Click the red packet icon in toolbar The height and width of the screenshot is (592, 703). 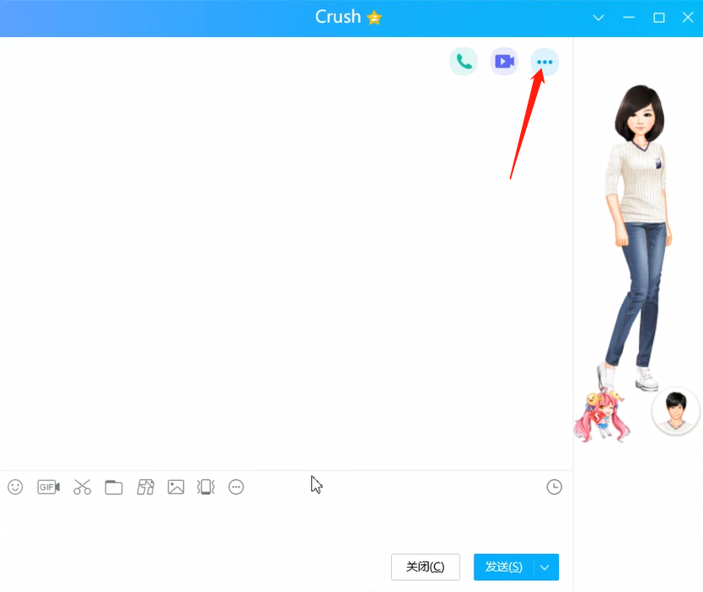[145, 487]
